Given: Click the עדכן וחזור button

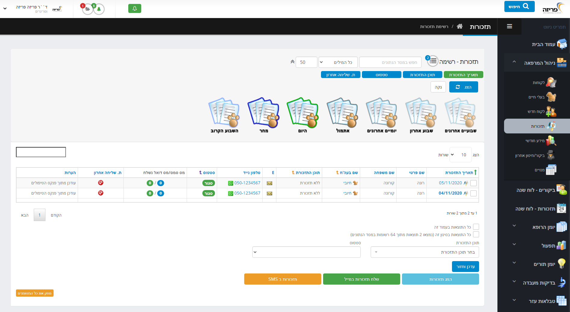Looking at the screenshot, I should tap(466, 267).
